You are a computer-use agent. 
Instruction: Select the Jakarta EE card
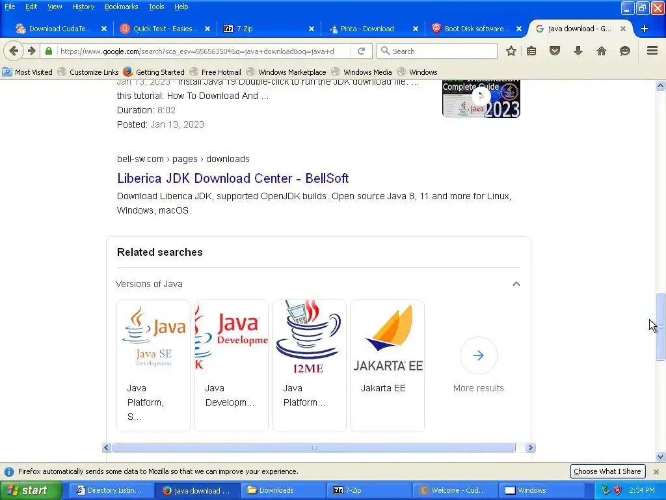coord(388,366)
